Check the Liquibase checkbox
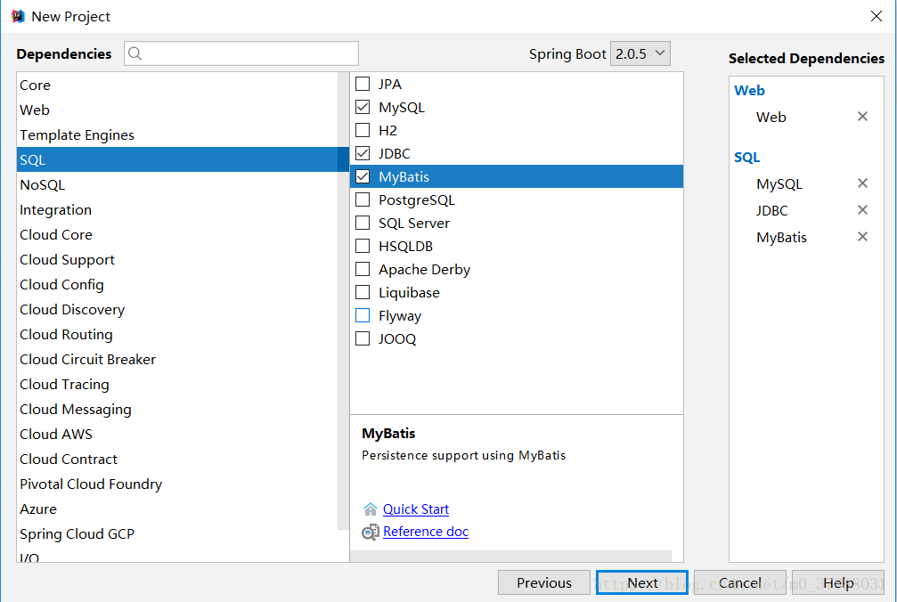Screen dimensions: 897x602 click(x=363, y=293)
